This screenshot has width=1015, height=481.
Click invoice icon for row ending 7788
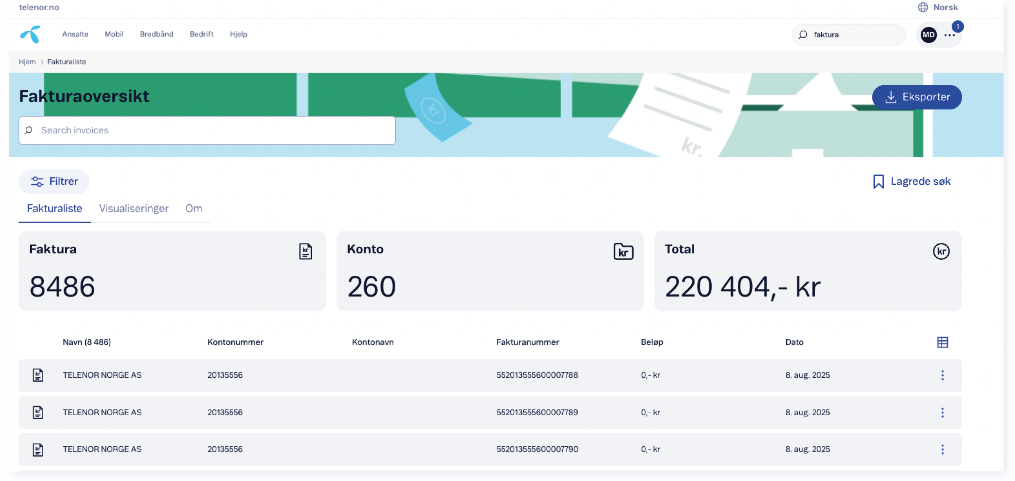(38, 375)
